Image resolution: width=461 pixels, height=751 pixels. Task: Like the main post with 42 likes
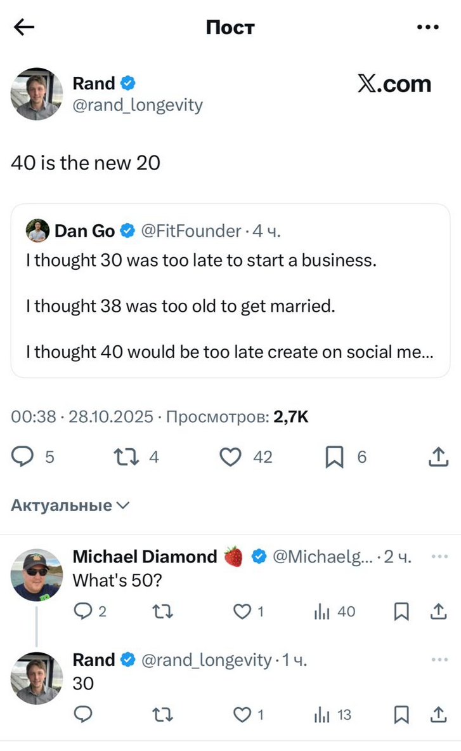pos(231,456)
